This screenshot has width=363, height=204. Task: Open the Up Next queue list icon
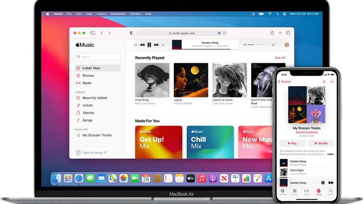273,45
